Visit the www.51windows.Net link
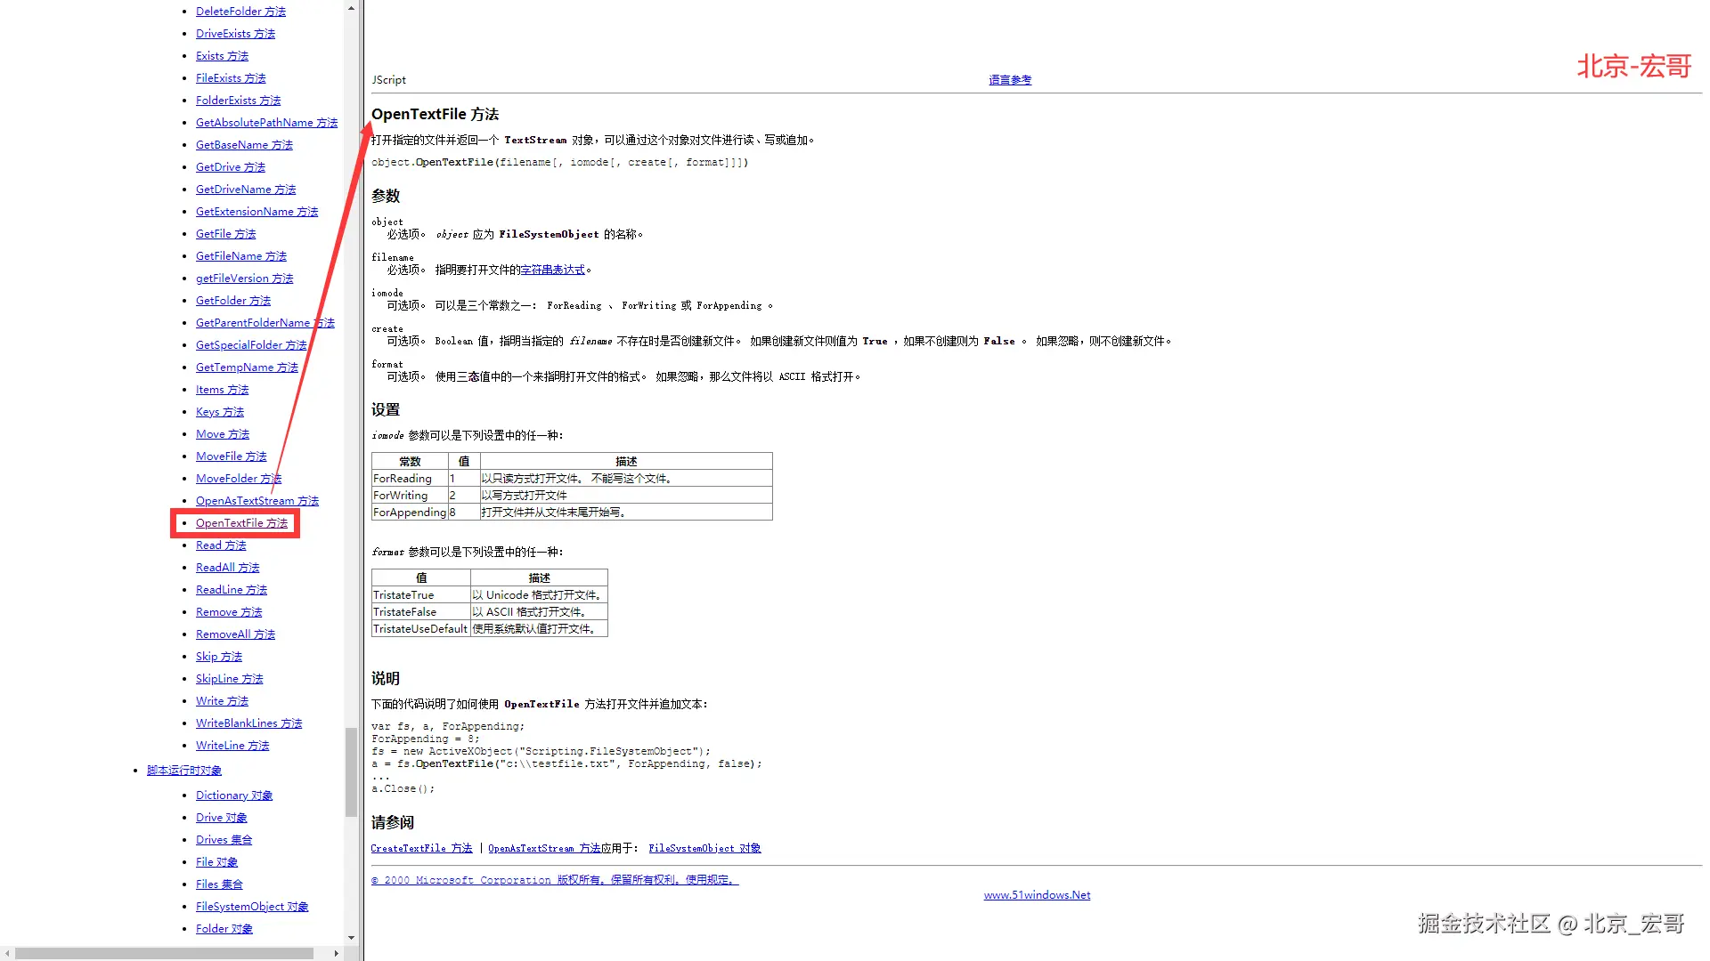 pos(1037,895)
